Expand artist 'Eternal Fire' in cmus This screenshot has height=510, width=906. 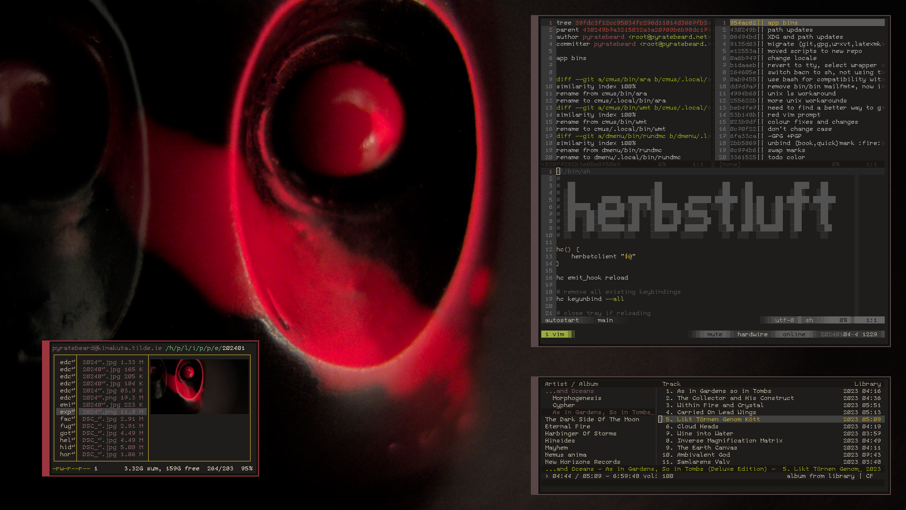click(x=568, y=426)
